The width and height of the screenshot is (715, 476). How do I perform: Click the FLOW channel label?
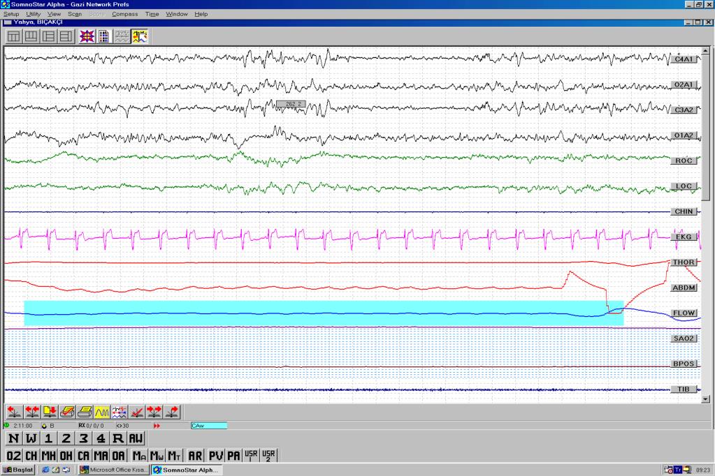point(683,313)
